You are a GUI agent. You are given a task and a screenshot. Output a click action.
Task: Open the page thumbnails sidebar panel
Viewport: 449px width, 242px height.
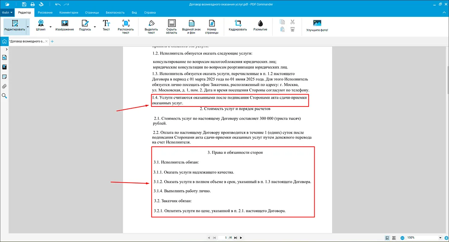pos(4,58)
